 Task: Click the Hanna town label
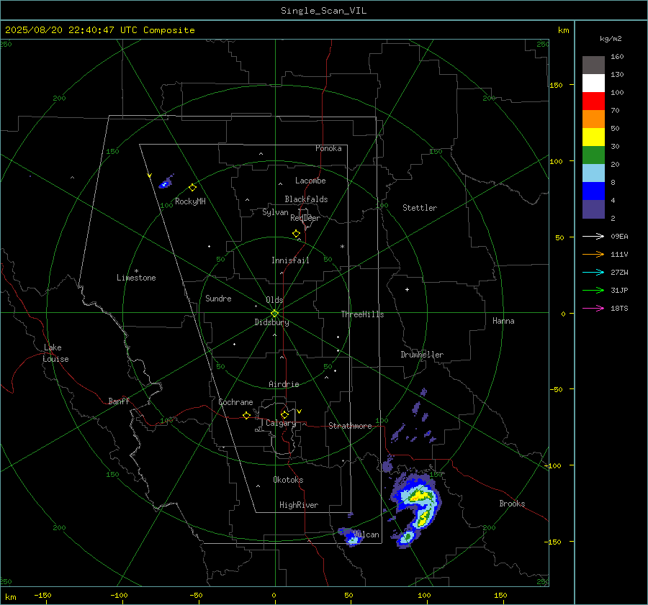tap(503, 321)
